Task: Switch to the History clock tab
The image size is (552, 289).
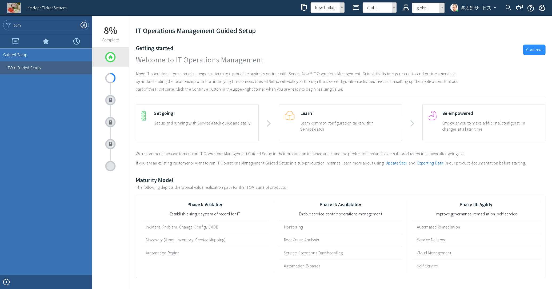Action: pos(77,41)
